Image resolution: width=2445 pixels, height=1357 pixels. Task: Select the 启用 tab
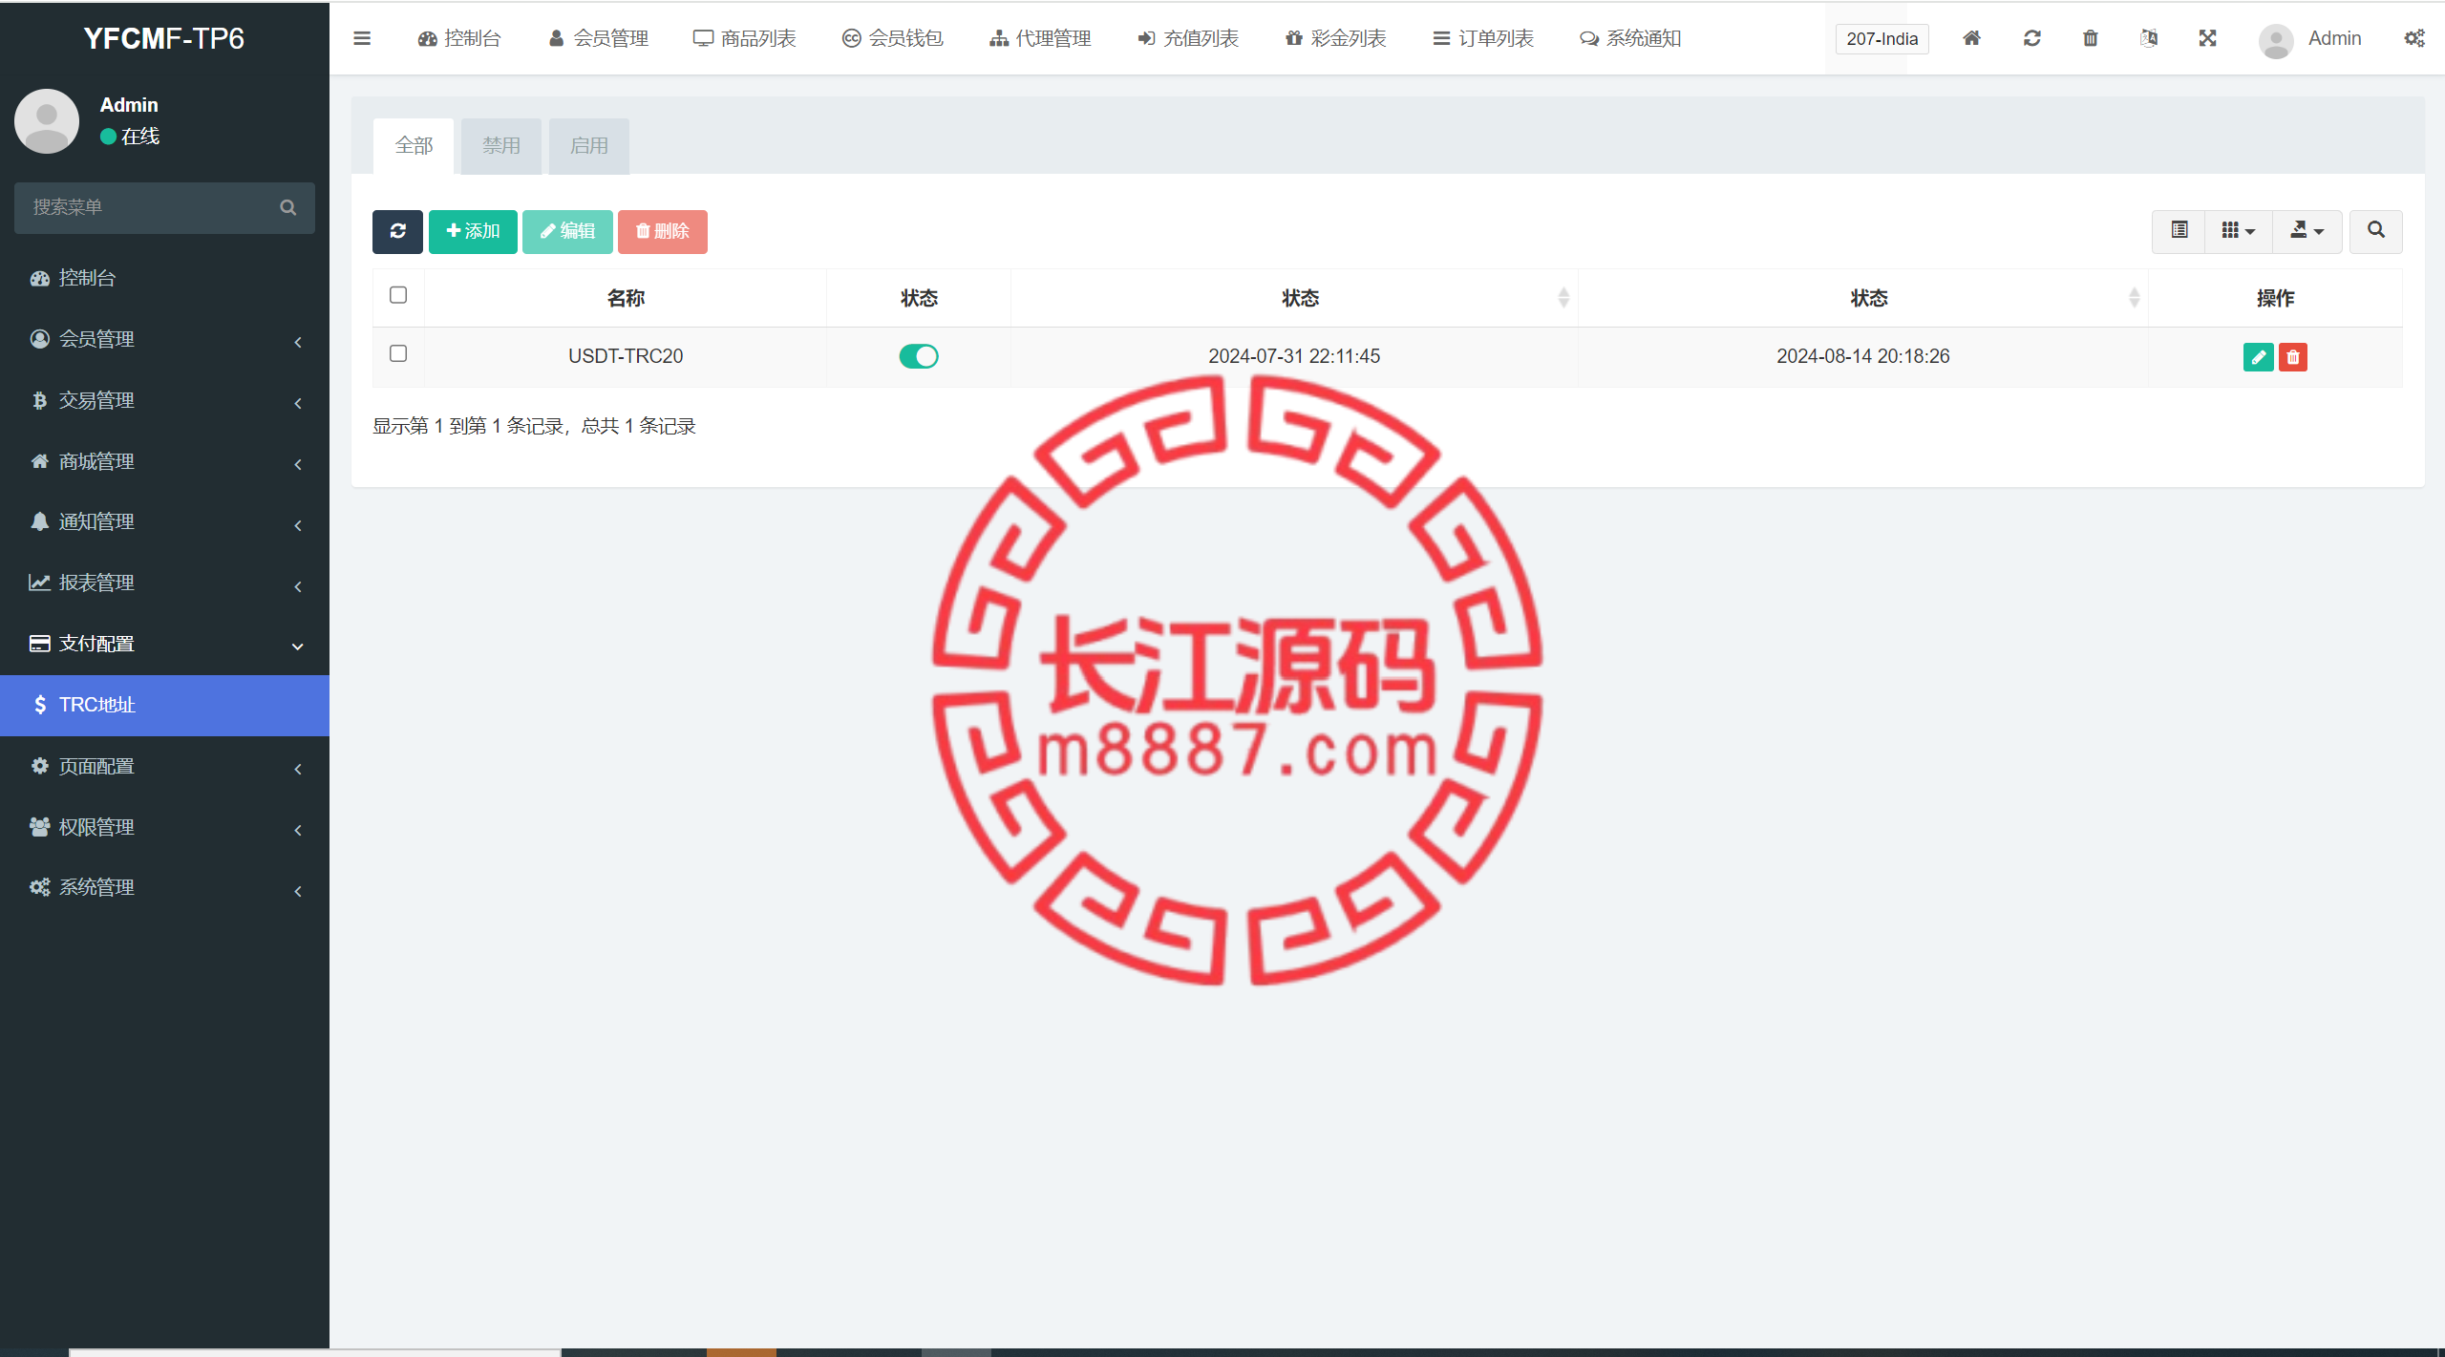click(x=589, y=146)
